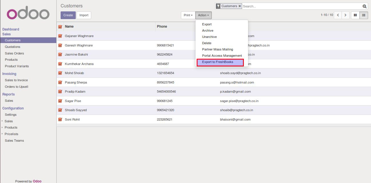Switch to list view

click(364, 15)
